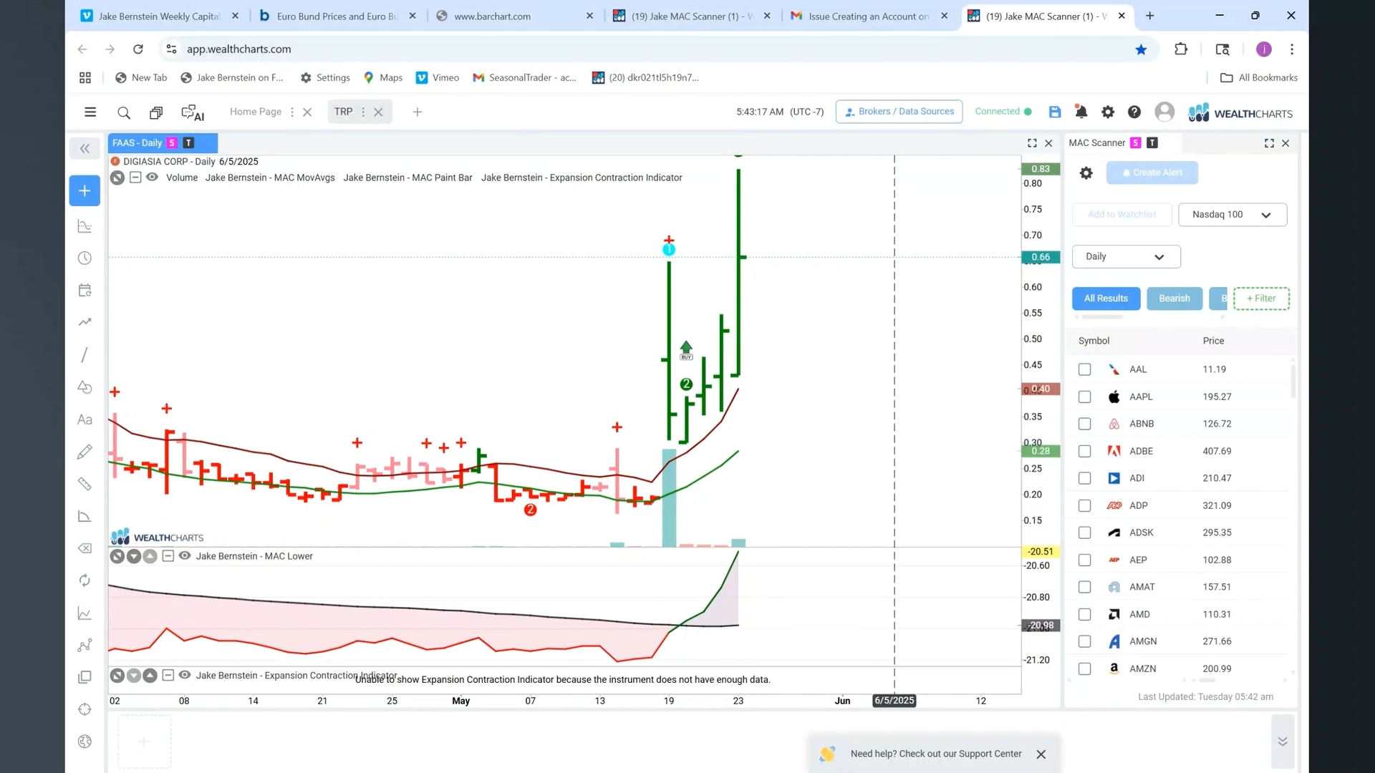Open the AI chat assistant icon

click(x=193, y=112)
